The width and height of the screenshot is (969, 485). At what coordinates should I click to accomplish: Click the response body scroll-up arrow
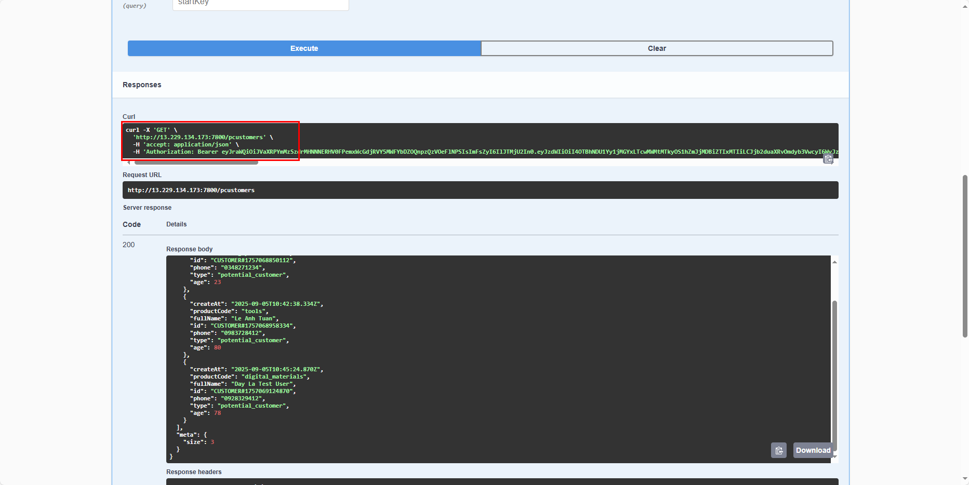pos(834,262)
